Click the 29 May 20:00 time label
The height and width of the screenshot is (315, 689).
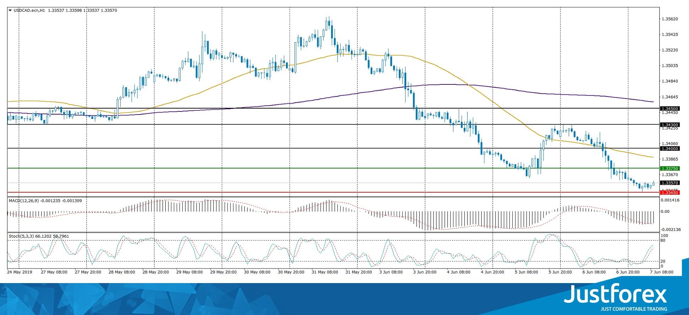pyautogui.click(x=223, y=272)
